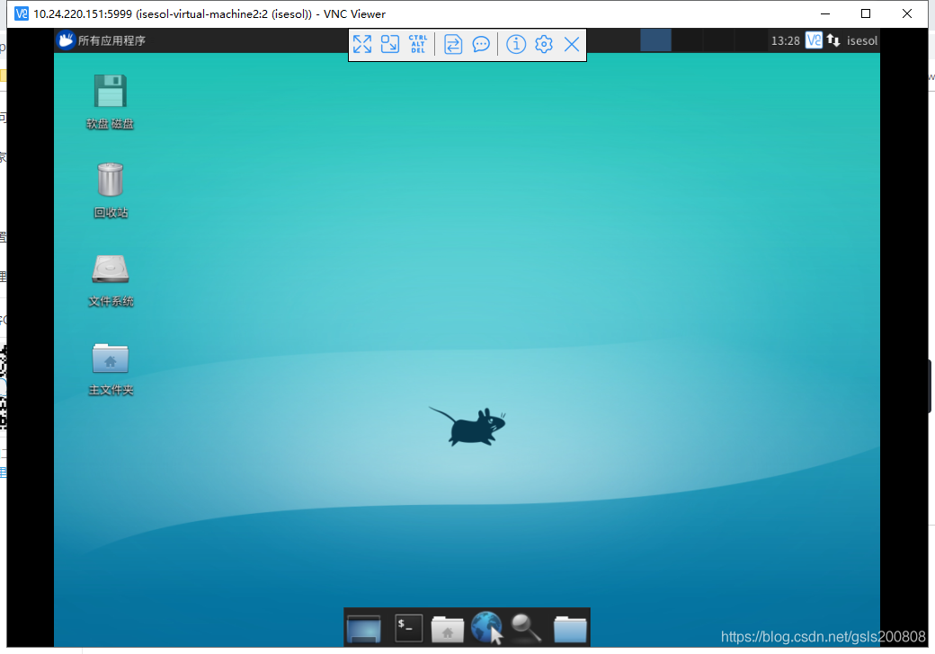The height and width of the screenshot is (654, 935).
Task: Disconnect session using toolbar X icon
Action: [572, 44]
